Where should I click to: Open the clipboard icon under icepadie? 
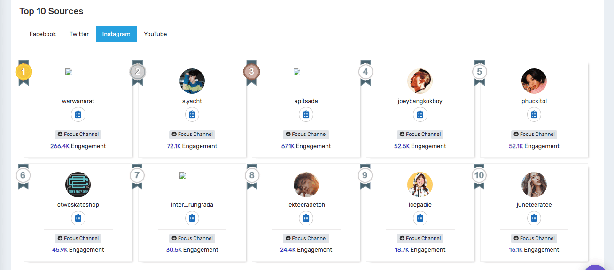click(420, 218)
